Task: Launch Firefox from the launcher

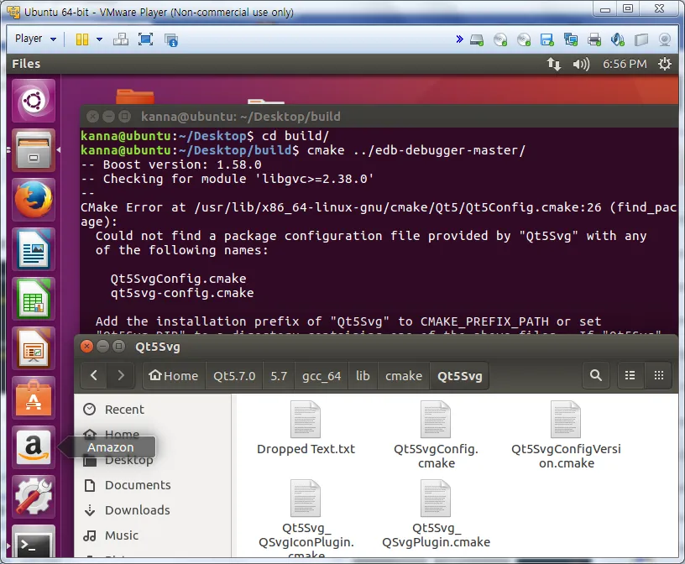Action: (34, 200)
